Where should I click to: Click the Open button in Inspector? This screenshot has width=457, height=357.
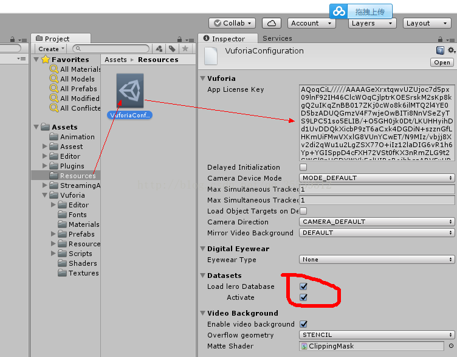[x=442, y=63]
